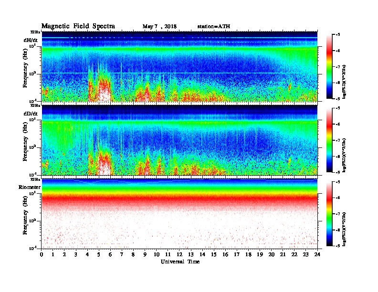This screenshot has width=378, height=292.
Task: Click hour '22' on the Universal Time axis
Action: coord(294,254)
